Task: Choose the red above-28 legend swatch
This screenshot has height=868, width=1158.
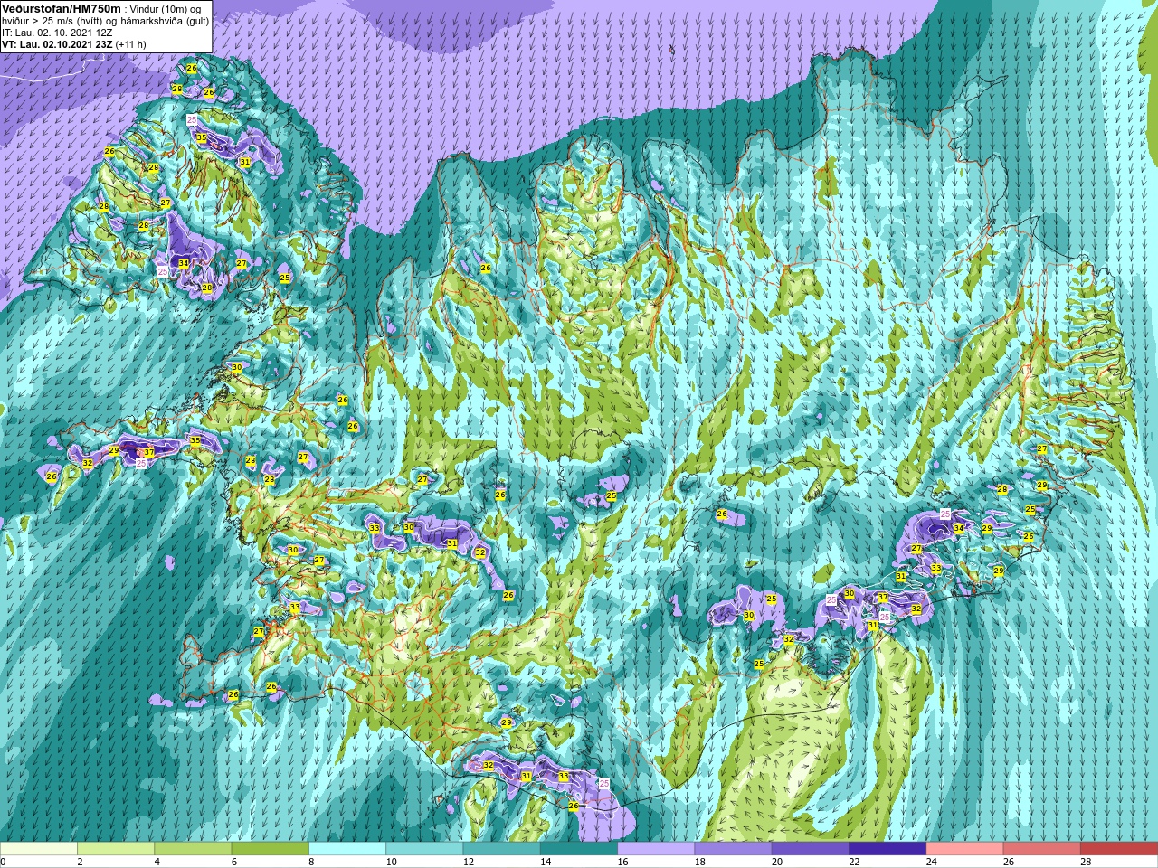Action: click(x=1119, y=849)
